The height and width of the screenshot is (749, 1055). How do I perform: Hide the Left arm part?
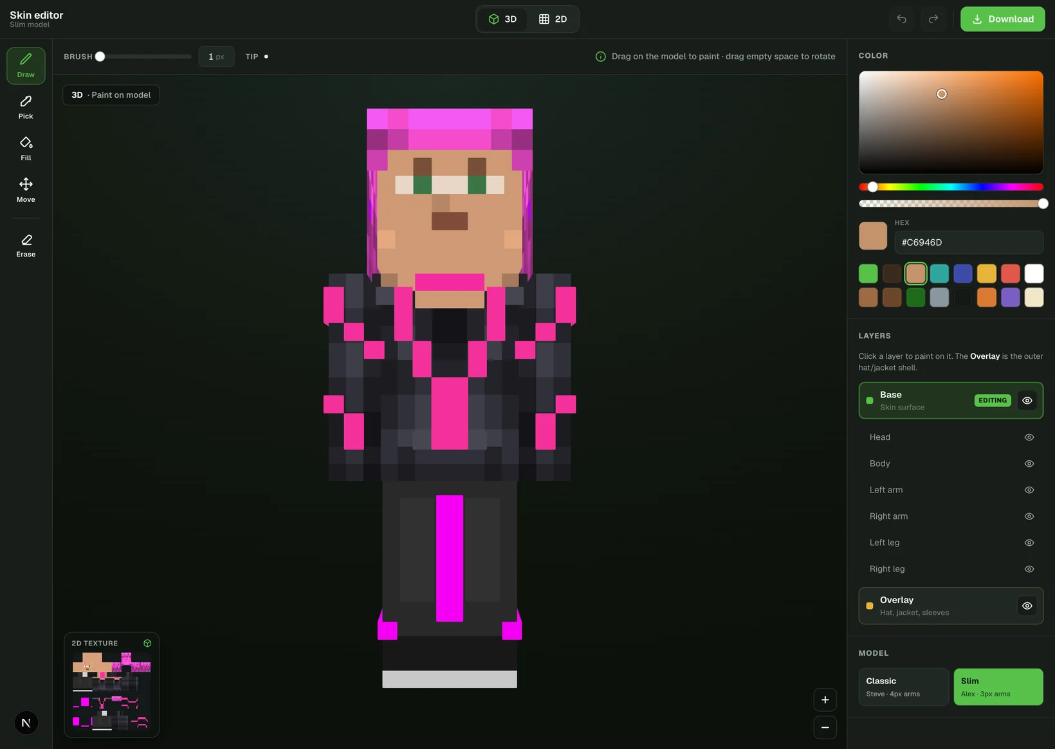pos(1029,490)
